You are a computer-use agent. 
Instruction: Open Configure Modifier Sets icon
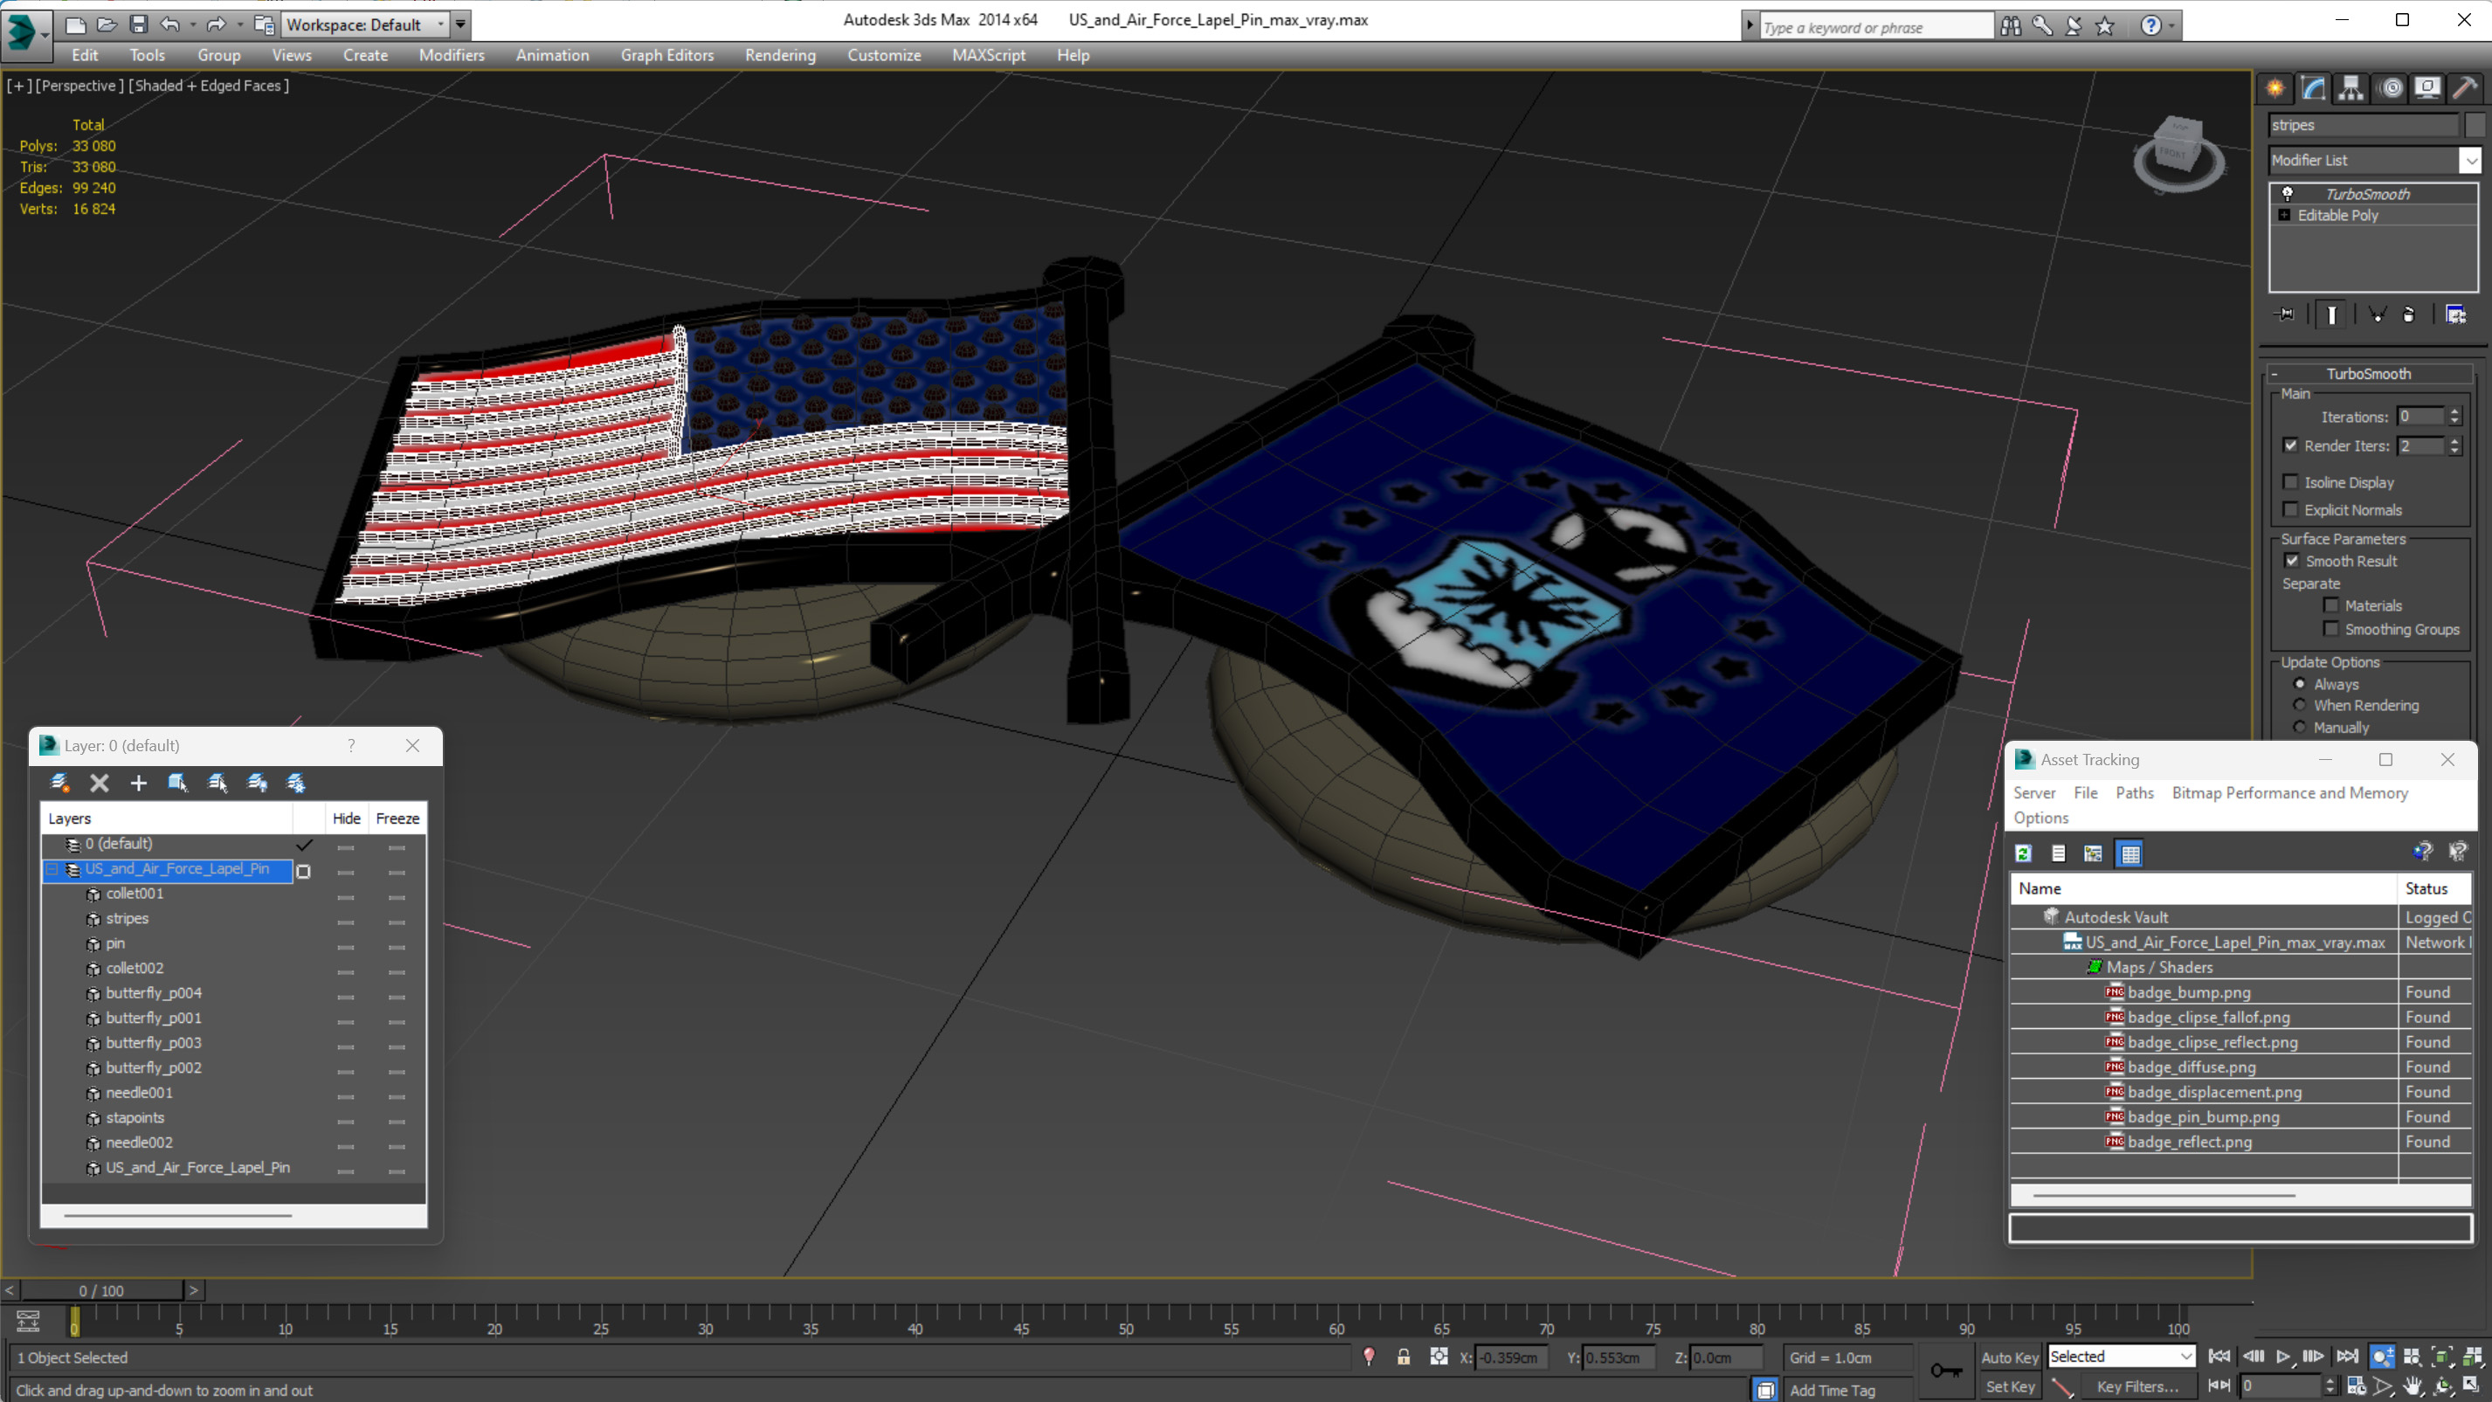coord(2455,314)
